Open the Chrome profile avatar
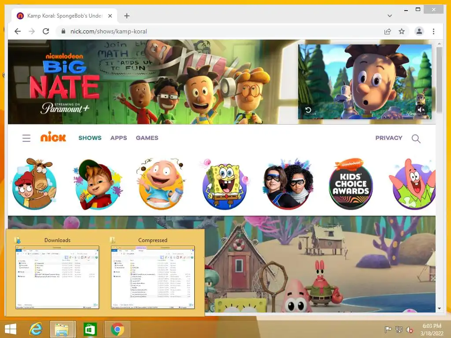Image resolution: width=451 pixels, height=338 pixels. 419,31
